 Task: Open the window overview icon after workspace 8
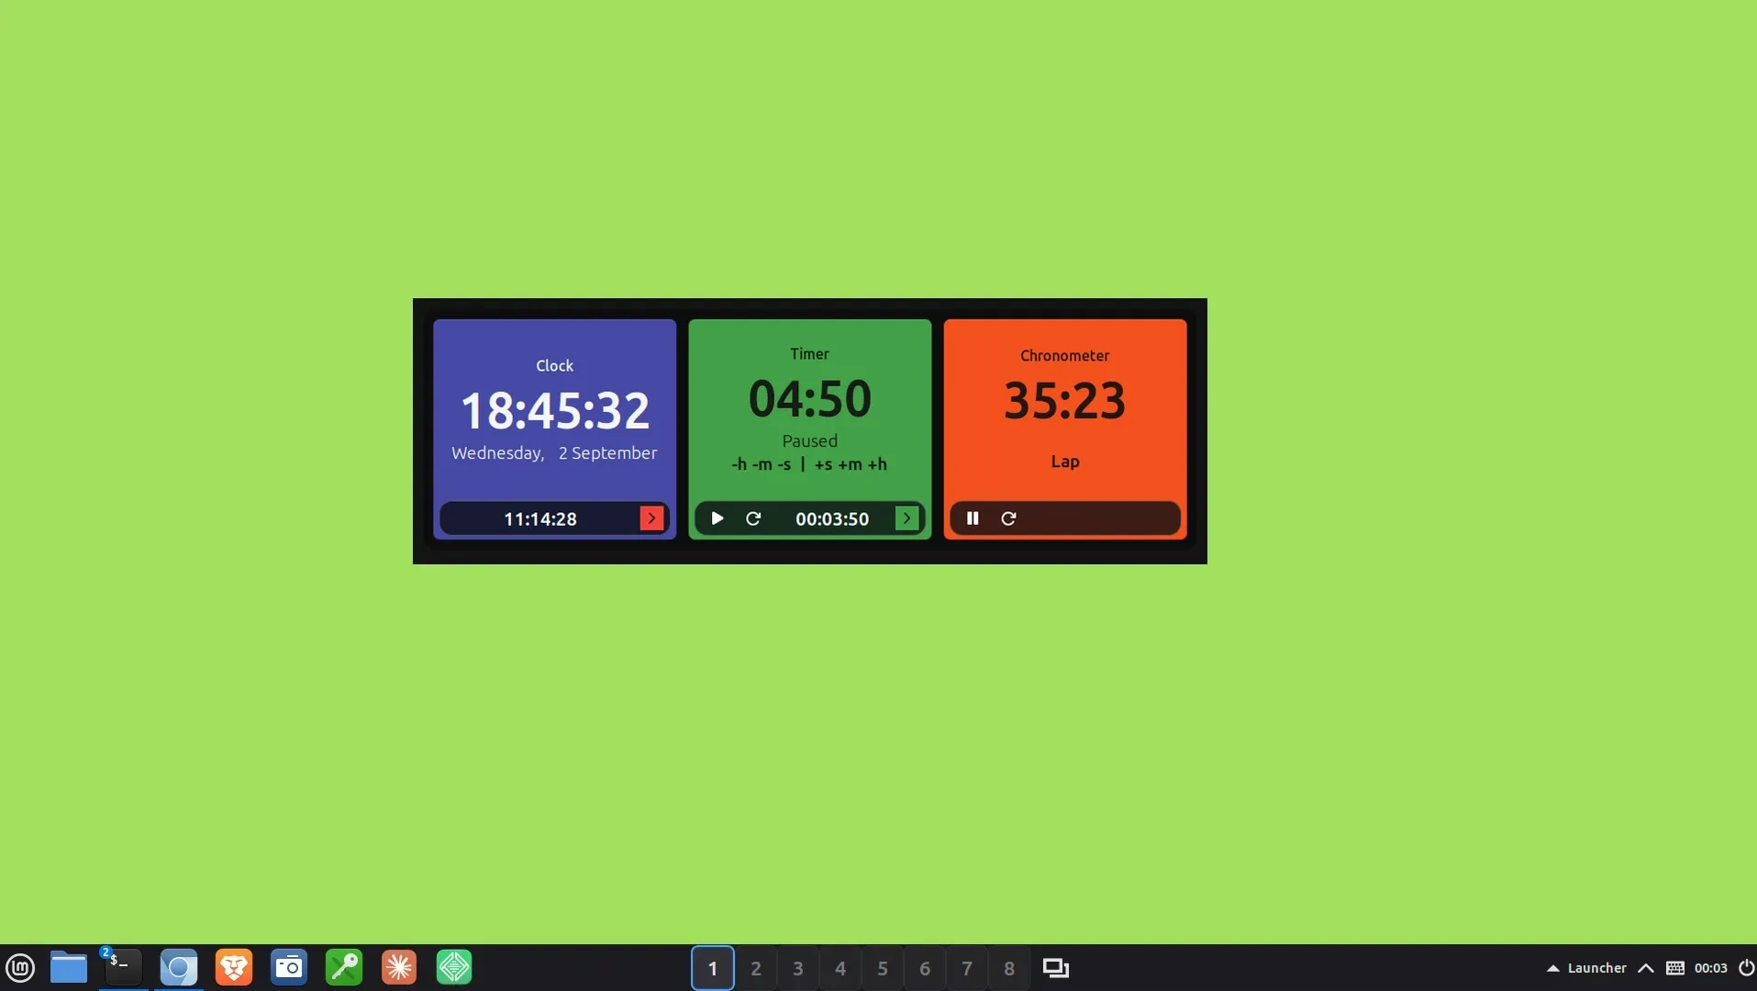[x=1056, y=968]
